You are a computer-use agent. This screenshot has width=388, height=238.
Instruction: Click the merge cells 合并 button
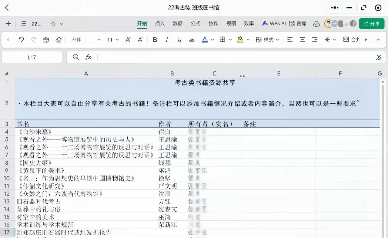point(351,40)
